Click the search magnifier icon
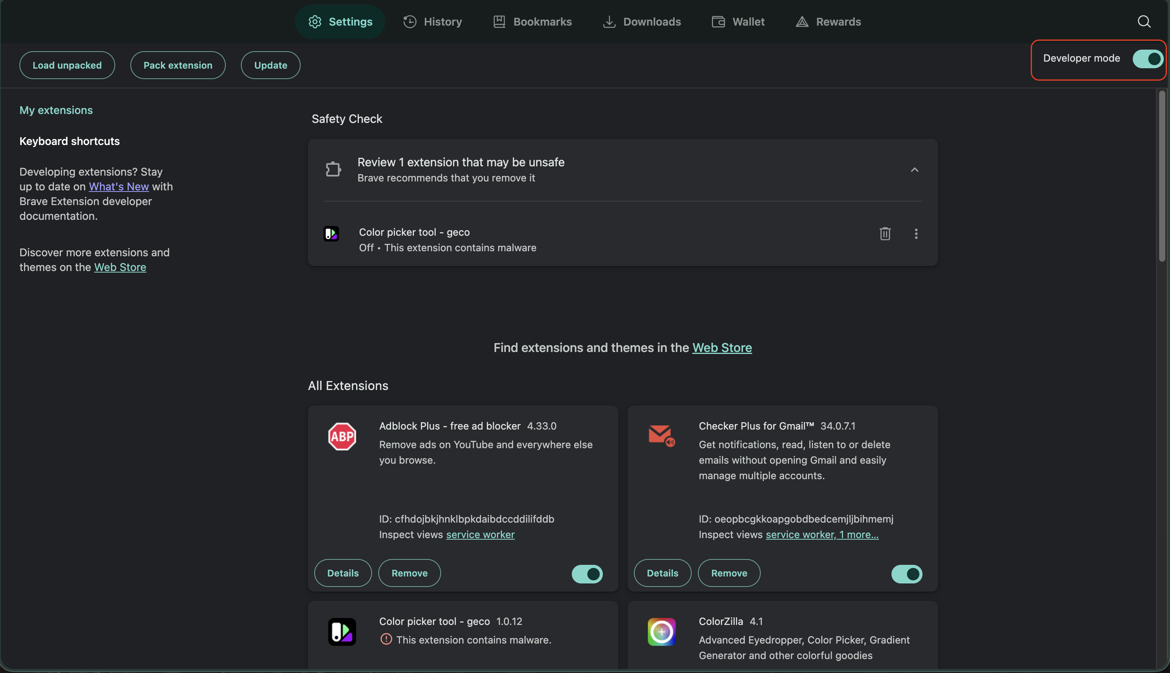 tap(1144, 21)
